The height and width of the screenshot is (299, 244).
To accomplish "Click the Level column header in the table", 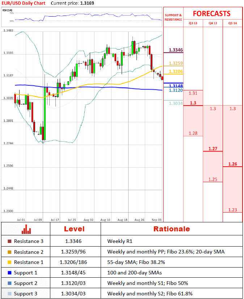I will click(x=74, y=229).
